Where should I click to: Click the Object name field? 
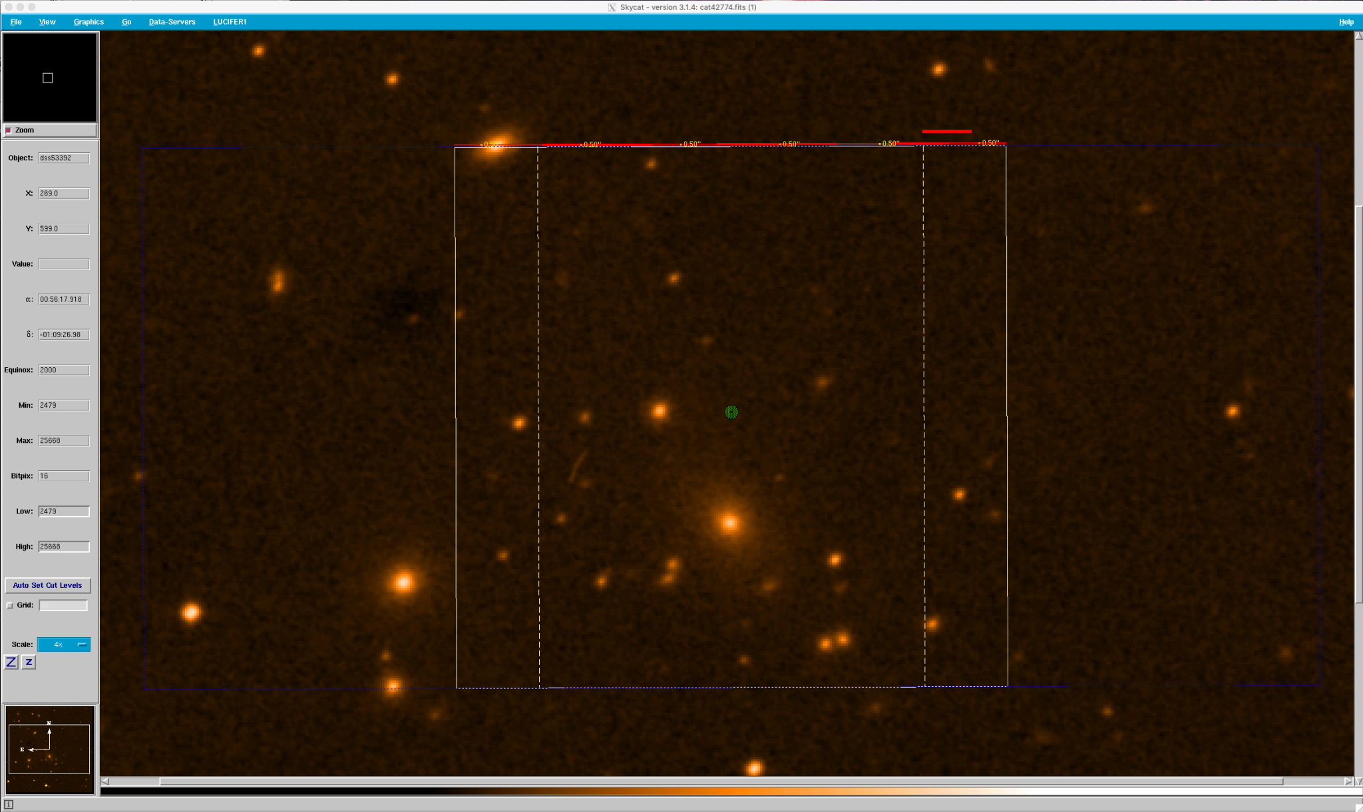[64, 158]
